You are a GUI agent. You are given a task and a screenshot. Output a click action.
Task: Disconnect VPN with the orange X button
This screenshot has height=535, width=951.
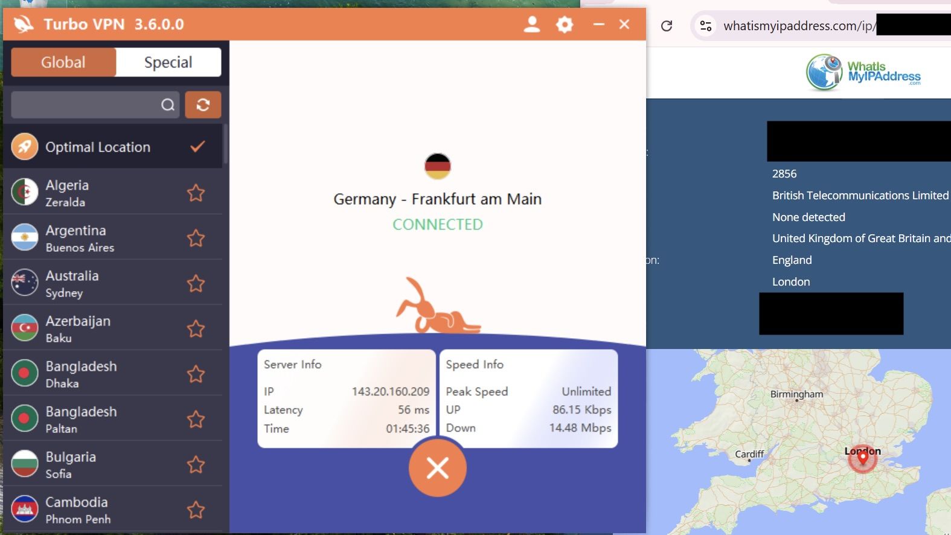click(438, 468)
